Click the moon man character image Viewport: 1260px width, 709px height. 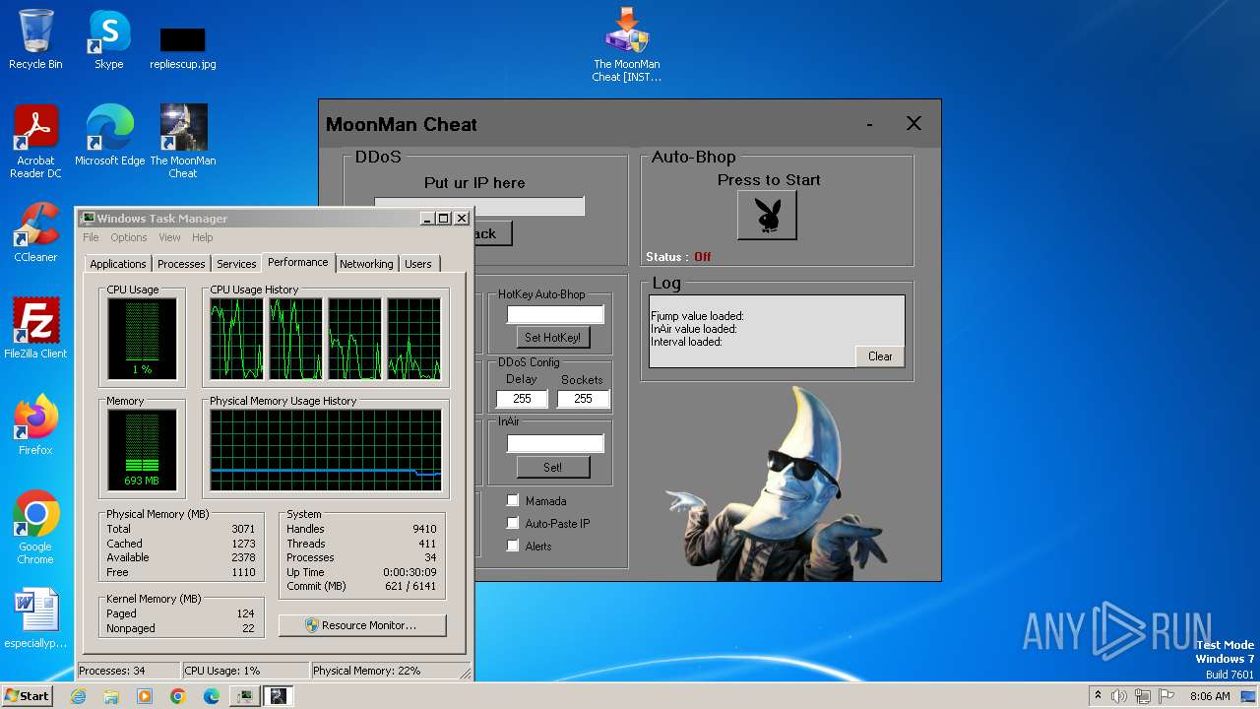tap(778, 483)
